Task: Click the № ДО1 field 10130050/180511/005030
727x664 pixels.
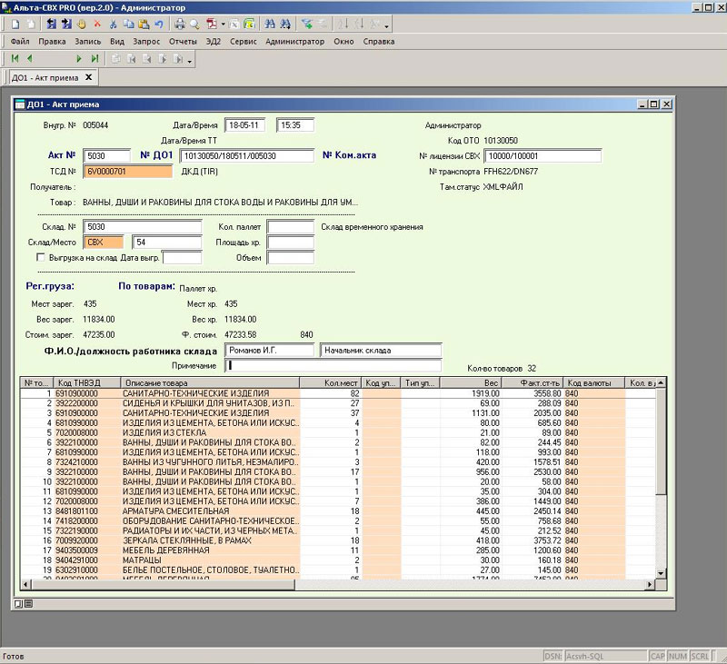Action: tap(246, 155)
